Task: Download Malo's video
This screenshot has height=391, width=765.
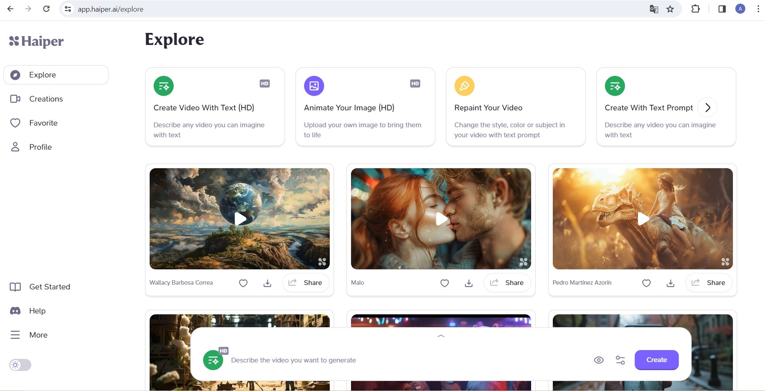Action: (469, 283)
